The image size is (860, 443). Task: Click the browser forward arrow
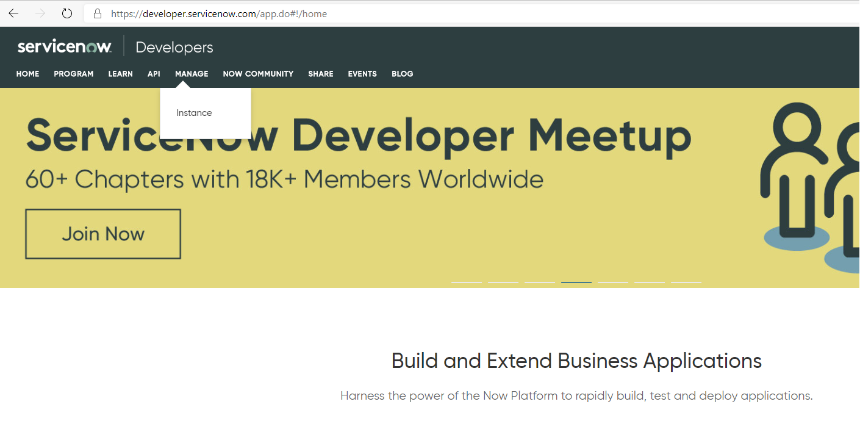40,13
